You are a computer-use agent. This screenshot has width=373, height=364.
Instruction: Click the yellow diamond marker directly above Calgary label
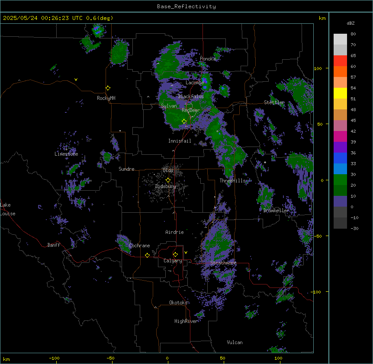[x=175, y=255]
